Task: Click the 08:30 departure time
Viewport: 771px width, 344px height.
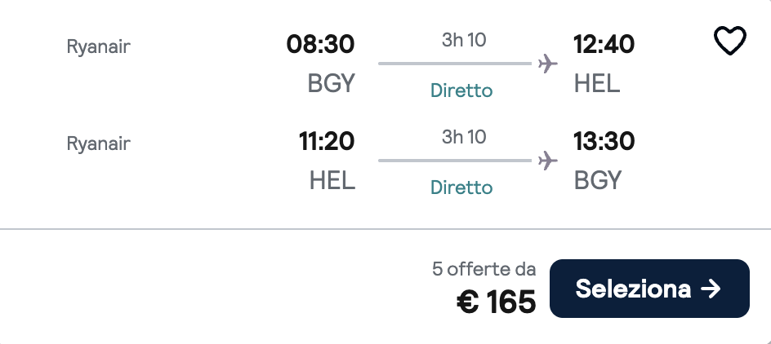Action: click(x=320, y=45)
